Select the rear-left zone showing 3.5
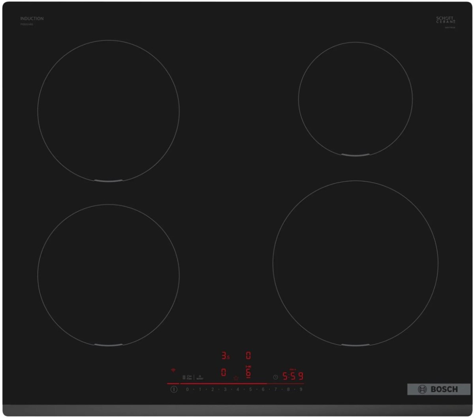Screen dimensions: 474x418 225,356
